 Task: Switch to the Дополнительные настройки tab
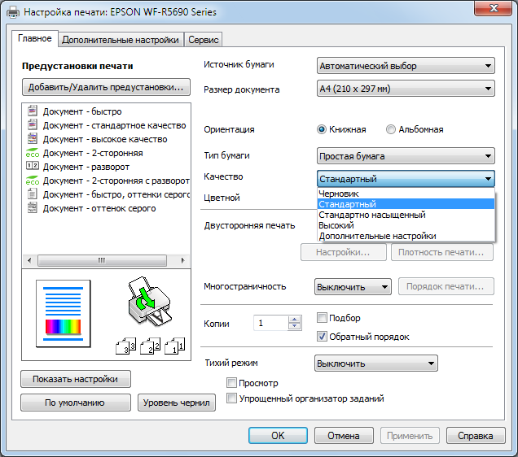(x=121, y=40)
